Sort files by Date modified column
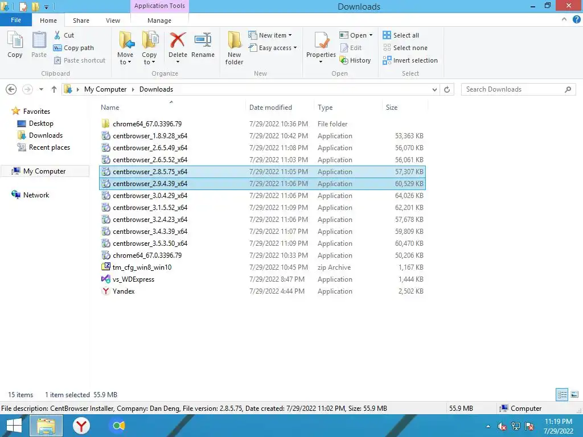 pyautogui.click(x=279, y=108)
